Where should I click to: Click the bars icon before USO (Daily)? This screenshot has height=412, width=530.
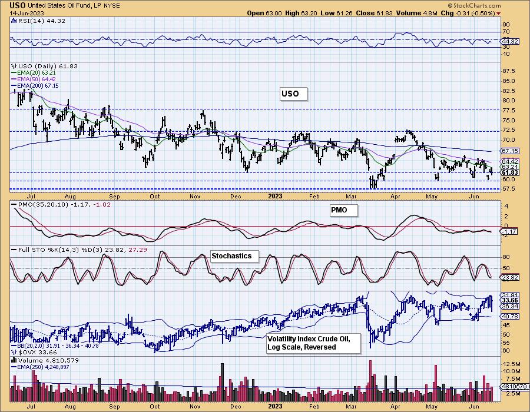click(14, 66)
